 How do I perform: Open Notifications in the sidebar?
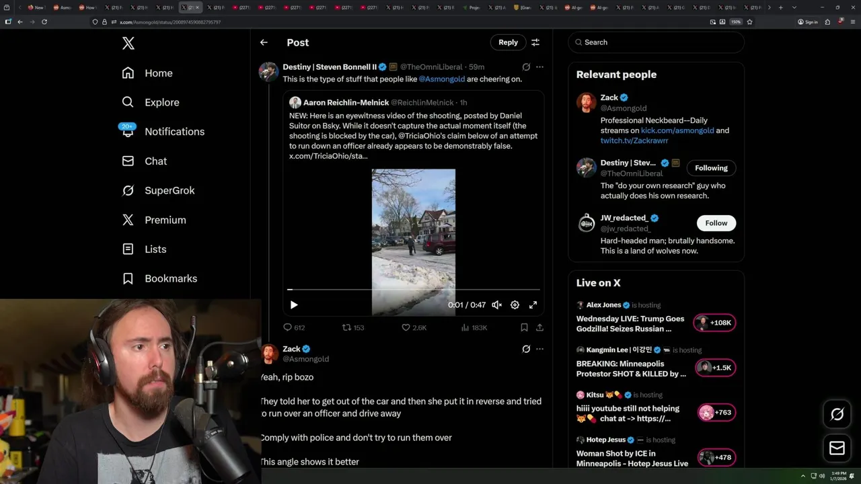click(162, 132)
